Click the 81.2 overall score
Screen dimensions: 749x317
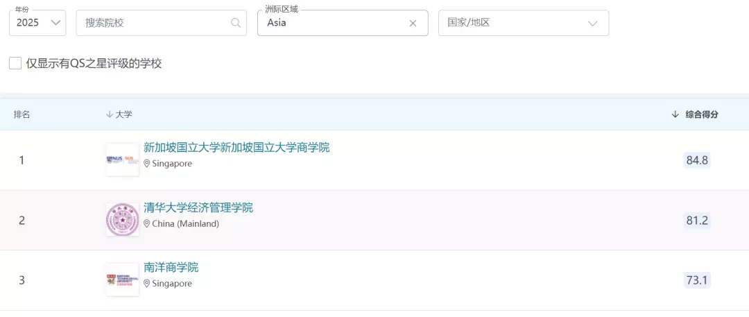(x=697, y=221)
